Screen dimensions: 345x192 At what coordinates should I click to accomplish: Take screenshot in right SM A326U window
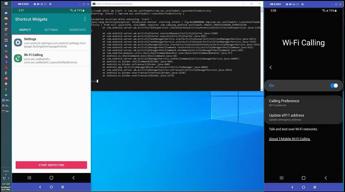pos(287,4)
